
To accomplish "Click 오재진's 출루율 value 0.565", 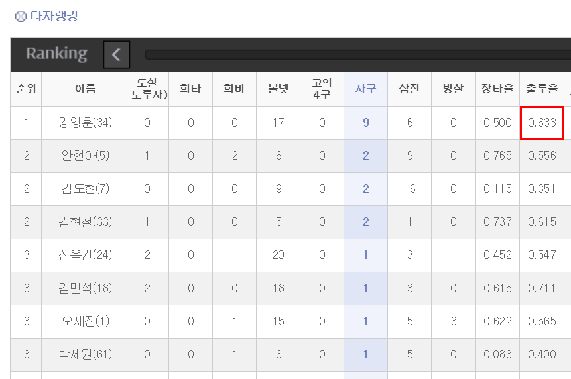I will click(542, 321).
